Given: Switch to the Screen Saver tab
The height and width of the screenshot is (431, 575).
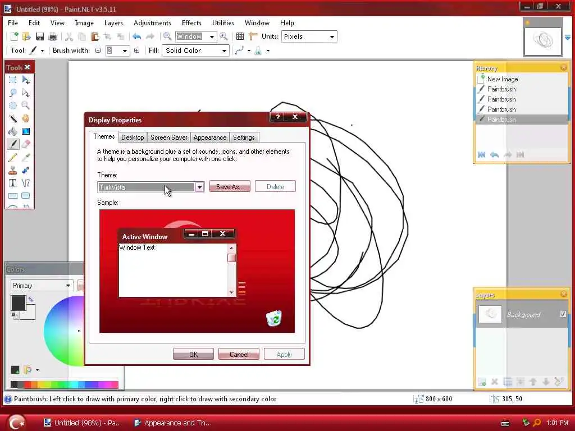Looking at the screenshot, I should (168, 137).
